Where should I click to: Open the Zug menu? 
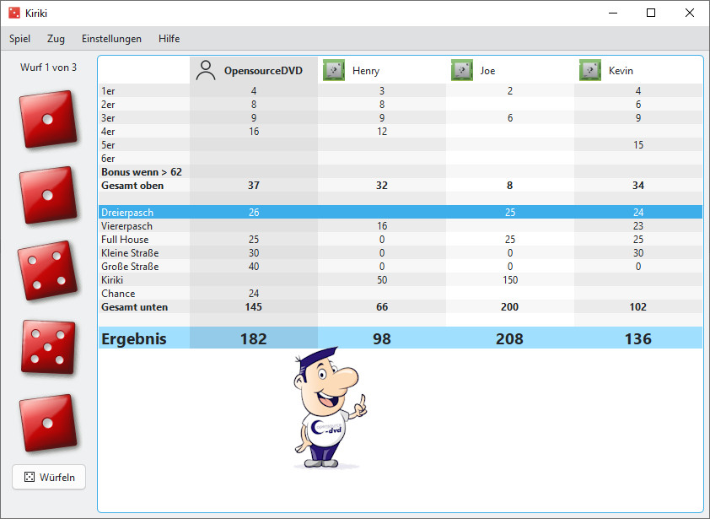[x=56, y=39]
